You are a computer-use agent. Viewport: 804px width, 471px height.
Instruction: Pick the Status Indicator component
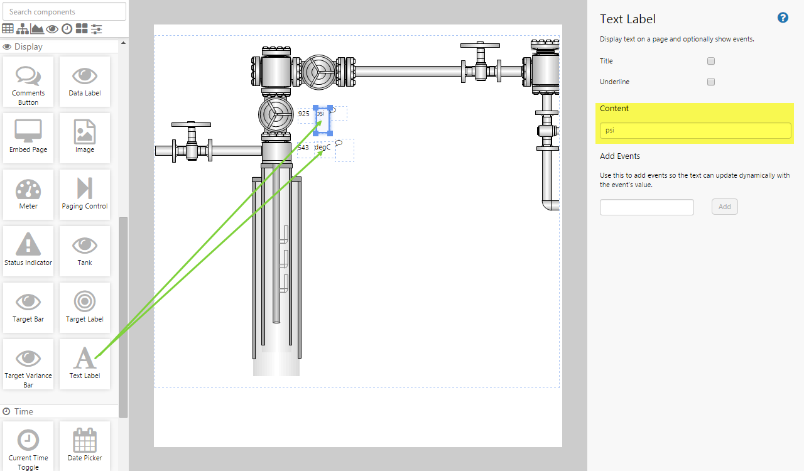click(28, 251)
